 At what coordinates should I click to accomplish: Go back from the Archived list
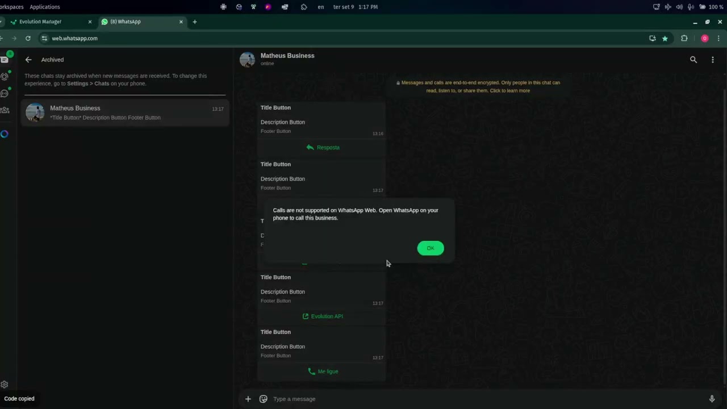point(28,60)
